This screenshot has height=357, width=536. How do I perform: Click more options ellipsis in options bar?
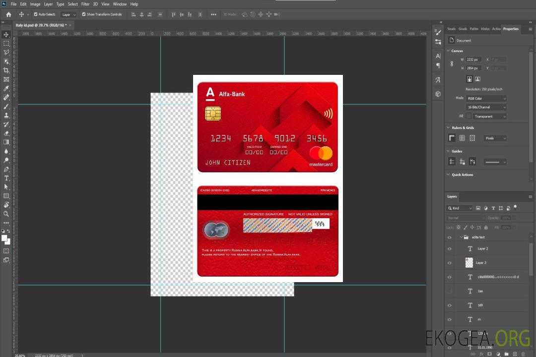[213, 14]
